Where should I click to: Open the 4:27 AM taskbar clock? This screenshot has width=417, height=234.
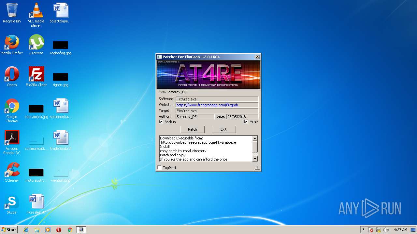(400, 230)
